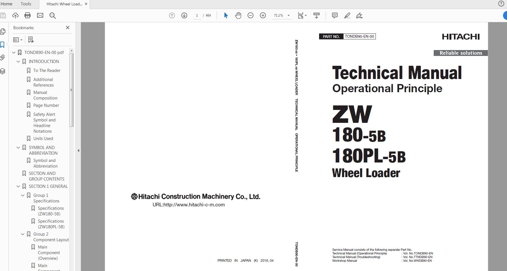The width and height of the screenshot is (507, 271).
Task: Click the scrolling mode toolbar icon
Action: pyautogui.click(x=317, y=15)
